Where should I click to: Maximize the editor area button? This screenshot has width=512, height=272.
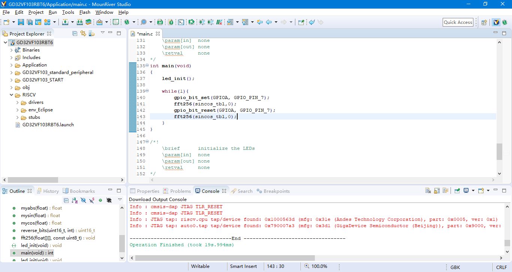504,33
